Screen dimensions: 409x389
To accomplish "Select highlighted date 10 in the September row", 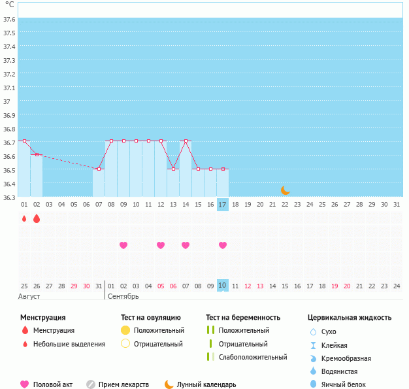I will tap(222, 286).
